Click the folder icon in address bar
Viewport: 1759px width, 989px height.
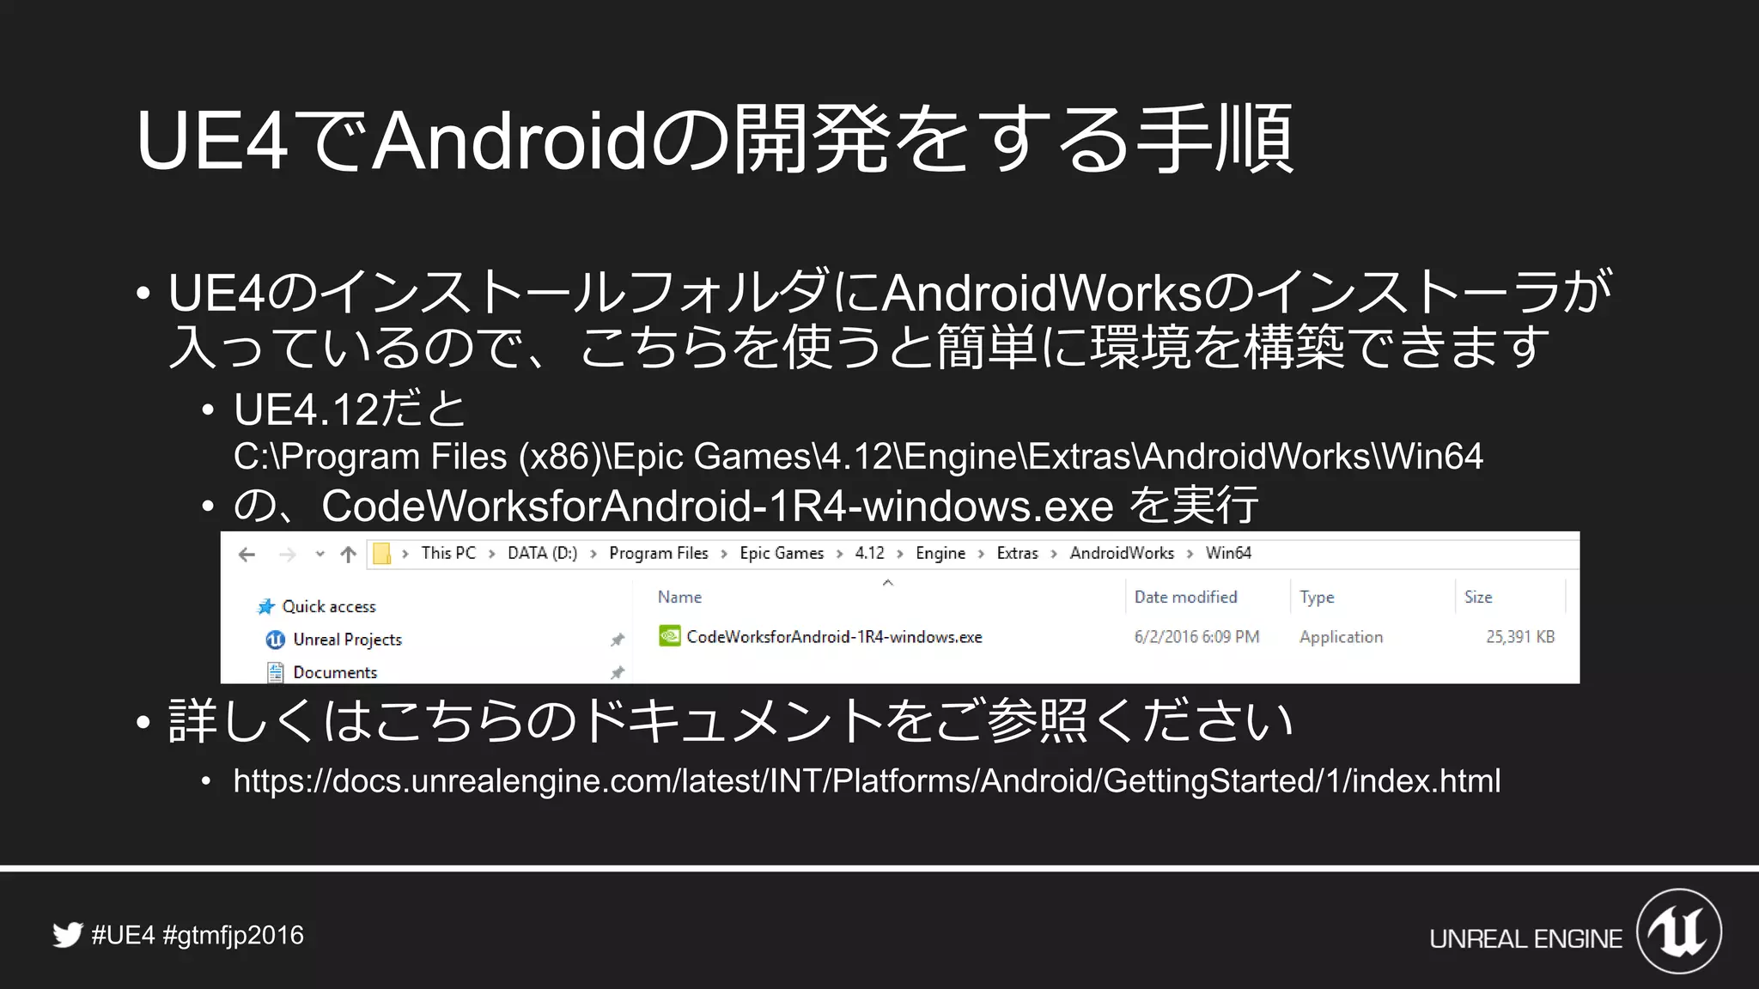coord(382,554)
